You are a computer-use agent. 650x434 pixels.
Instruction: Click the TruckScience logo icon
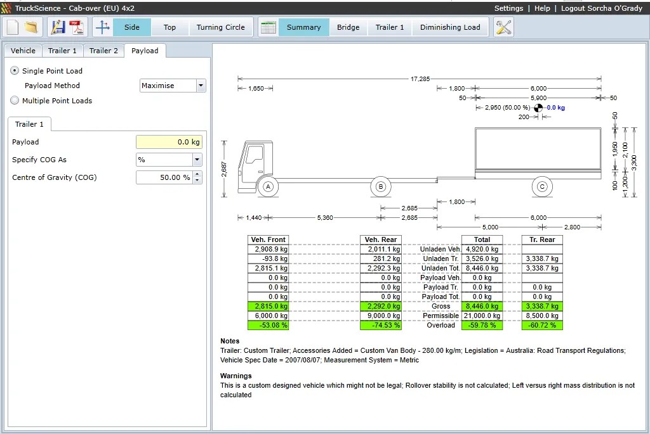pos(7,8)
